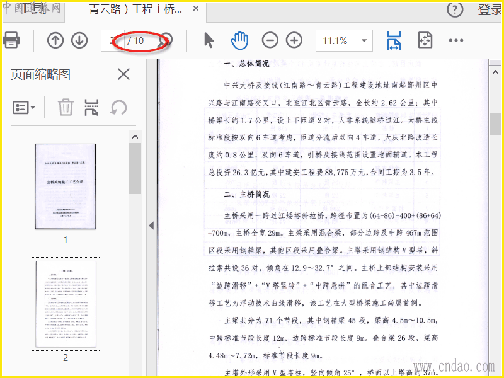Click the thumbnail panel scroll up arrow

135,137
